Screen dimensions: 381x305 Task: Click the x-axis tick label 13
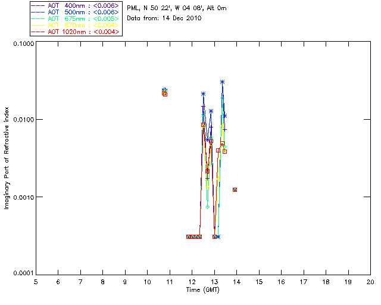tap(214, 282)
